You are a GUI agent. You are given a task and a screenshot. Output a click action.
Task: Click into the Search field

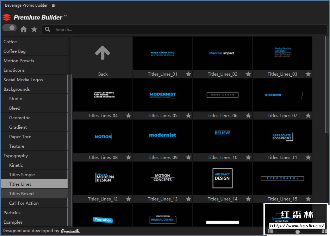pos(184,30)
